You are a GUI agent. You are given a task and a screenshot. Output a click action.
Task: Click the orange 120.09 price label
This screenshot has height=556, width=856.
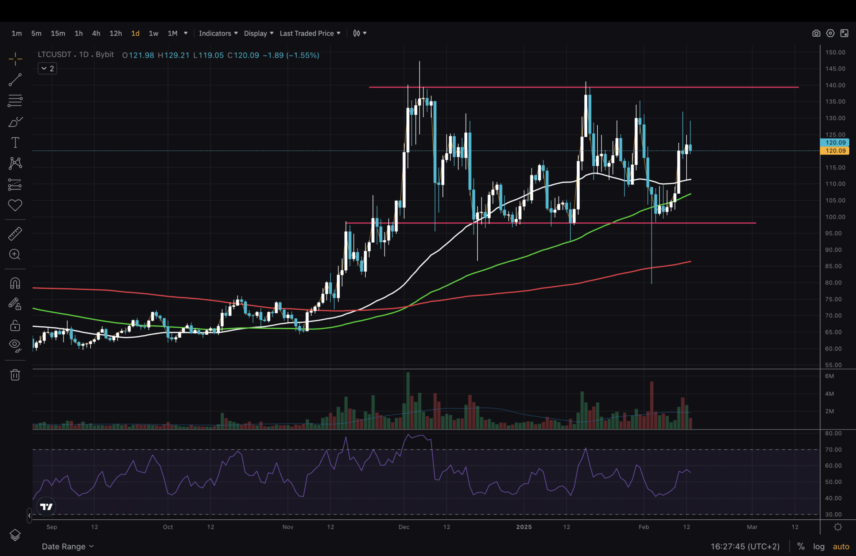click(x=835, y=151)
